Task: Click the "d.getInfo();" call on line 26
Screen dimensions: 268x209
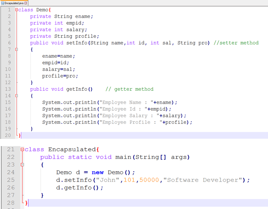Action: [80, 188]
